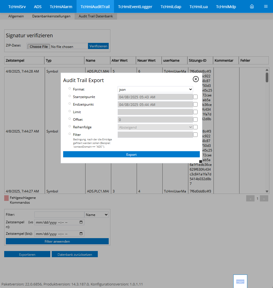The width and height of the screenshot is (273, 288).
Task: Click the Datenbank zurücksetzen button
Action: pos(75,254)
